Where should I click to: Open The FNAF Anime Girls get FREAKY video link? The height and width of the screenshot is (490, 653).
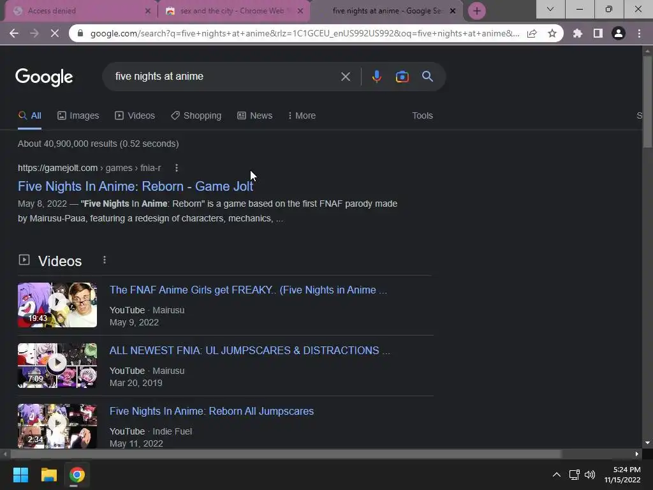click(248, 290)
